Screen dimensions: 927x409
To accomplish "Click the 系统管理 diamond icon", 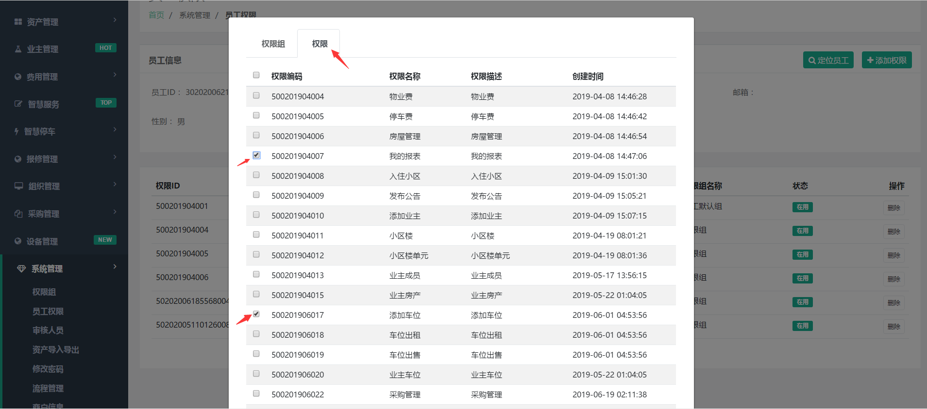I will [21, 268].
